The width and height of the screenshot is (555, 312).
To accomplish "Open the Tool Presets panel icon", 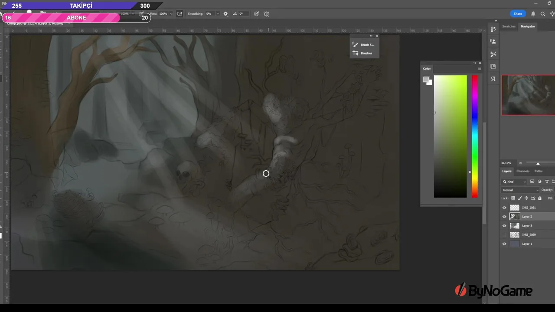I will click(493, 54).
